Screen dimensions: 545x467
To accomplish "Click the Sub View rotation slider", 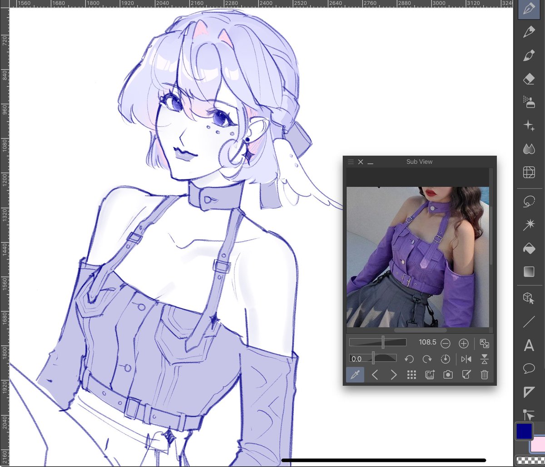I will pyautogui.click(x=373, y=358).
